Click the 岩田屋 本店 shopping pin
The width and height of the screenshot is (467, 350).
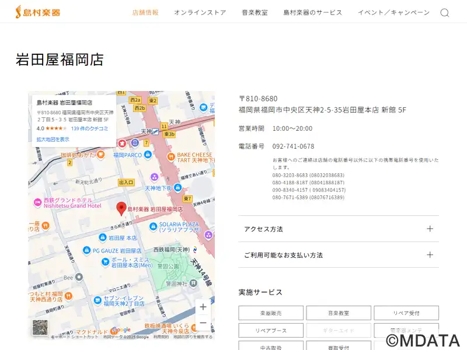pyautogui.click(x=103, y=237)
